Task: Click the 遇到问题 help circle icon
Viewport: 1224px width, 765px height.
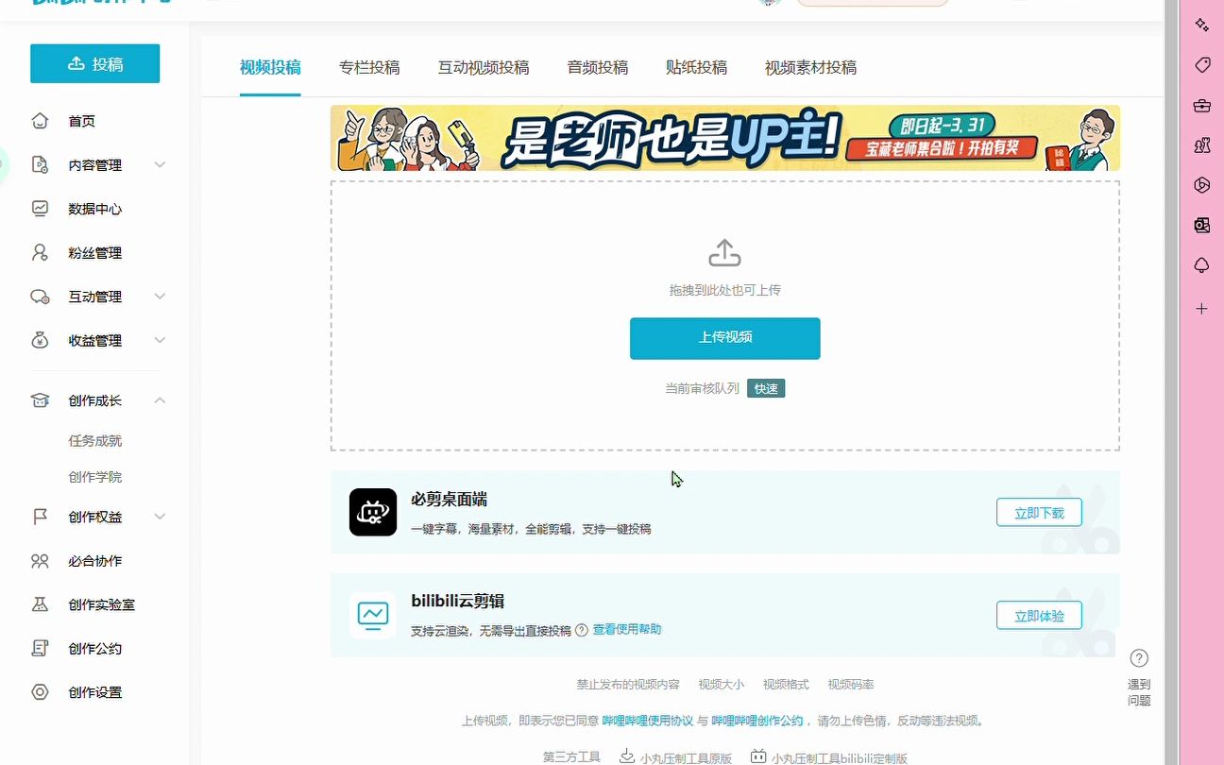Action: 1140,658
